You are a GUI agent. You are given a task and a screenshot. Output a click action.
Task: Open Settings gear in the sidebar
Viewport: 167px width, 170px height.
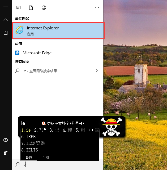click(x=6, y=140)
